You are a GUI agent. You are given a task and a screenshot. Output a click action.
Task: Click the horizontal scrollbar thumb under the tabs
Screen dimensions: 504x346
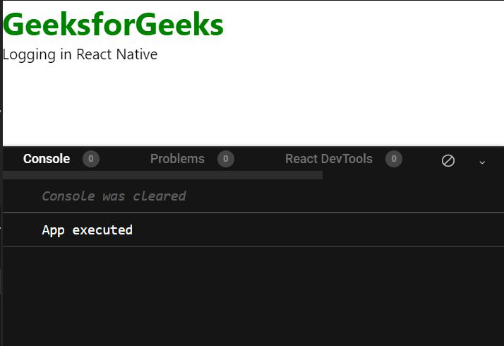(162, 175)
